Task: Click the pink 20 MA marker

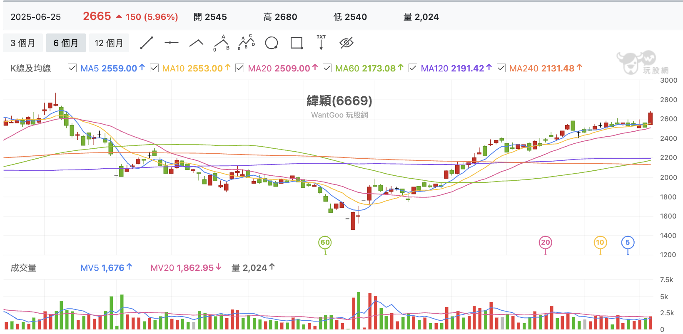Action: click(x=545, y=243)
